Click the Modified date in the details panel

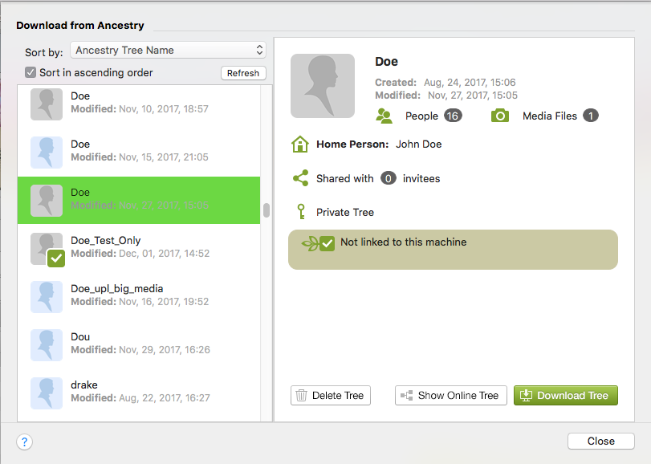coord(473,96)
